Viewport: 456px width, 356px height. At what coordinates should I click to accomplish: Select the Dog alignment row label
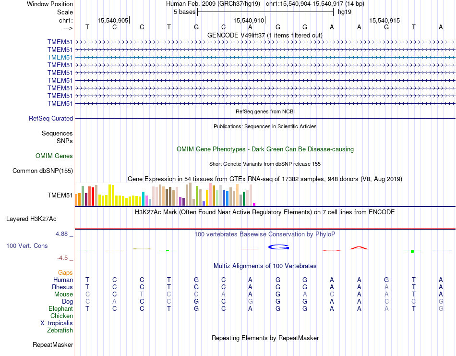click(x=67, y=302)
